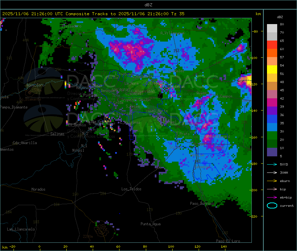Click the 'S_Pintada' map label
Image resolution: width=297 pixels, height=251 pixels.
88,95
